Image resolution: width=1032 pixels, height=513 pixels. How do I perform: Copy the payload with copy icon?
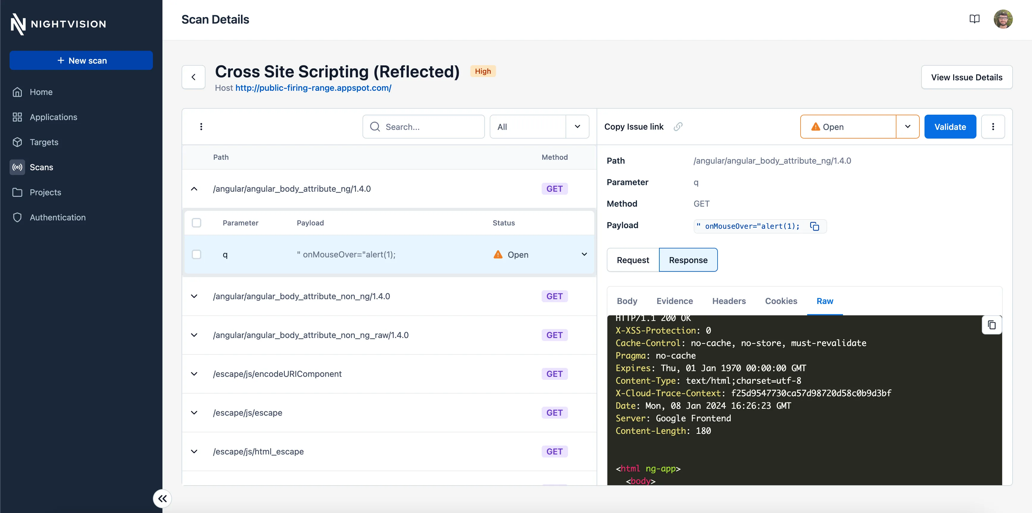click(815, 226)
